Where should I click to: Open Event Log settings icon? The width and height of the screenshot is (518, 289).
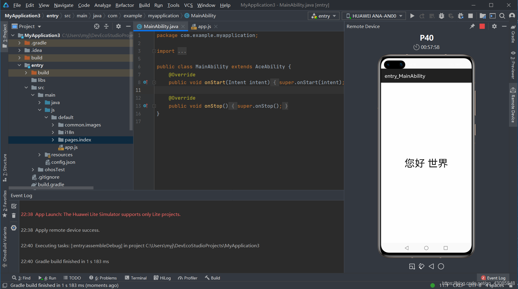coord(14,228)
